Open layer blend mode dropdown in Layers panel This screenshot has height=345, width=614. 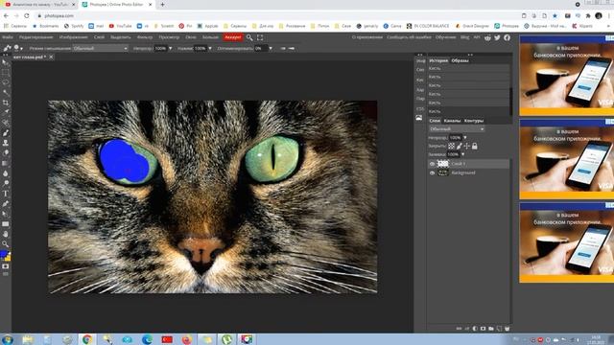(457, 129)
